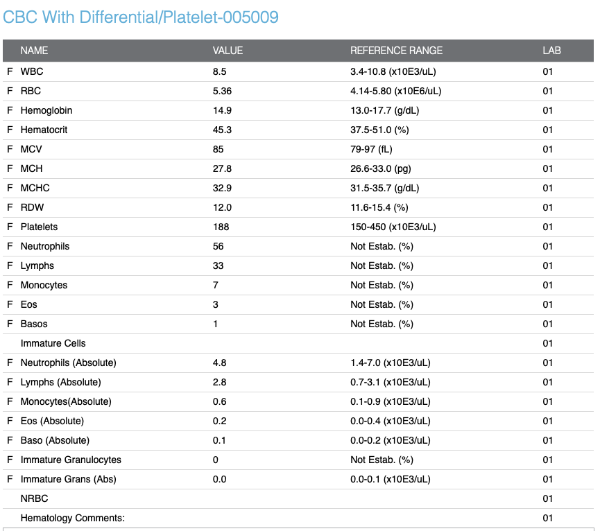The height and width of the screenshot is (531, 600).
Task: Click the NAME column header
Action: (x=35, y=51)
